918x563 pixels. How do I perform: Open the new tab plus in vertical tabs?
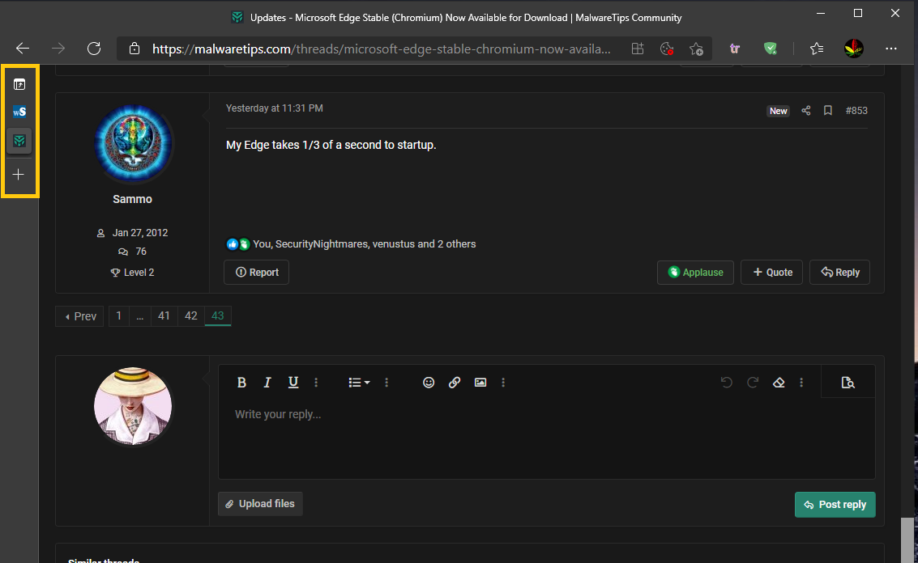pos(19,175)
